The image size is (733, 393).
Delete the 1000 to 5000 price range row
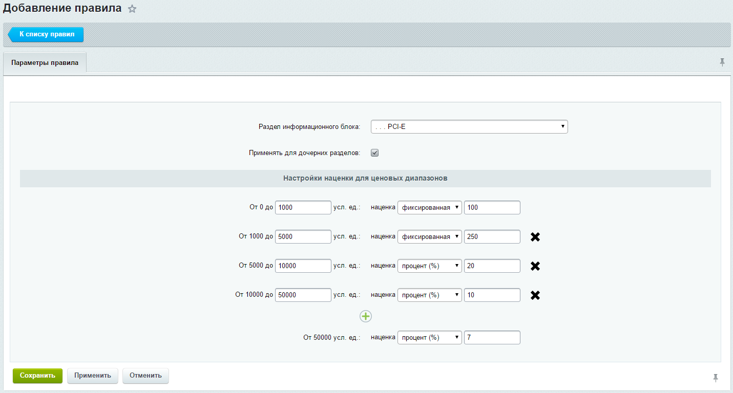pyautogui.click(x=535, y=237)
